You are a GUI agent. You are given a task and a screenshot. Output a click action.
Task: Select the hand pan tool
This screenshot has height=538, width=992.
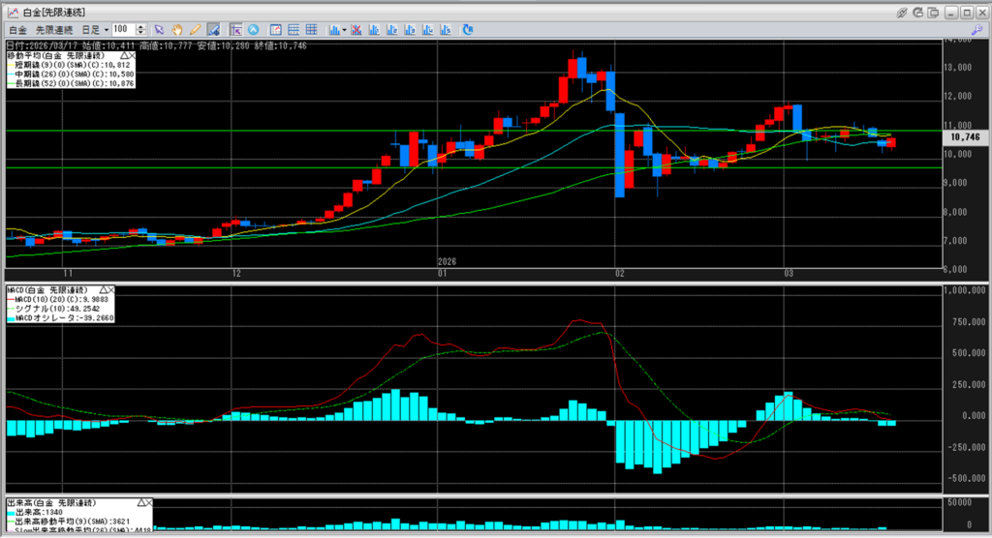coord(177,30)
